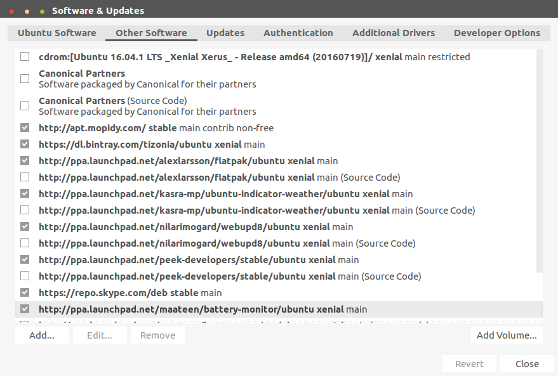Select kasra-mp indicator-weather (Source Code) row text

[x=257, y=211]
